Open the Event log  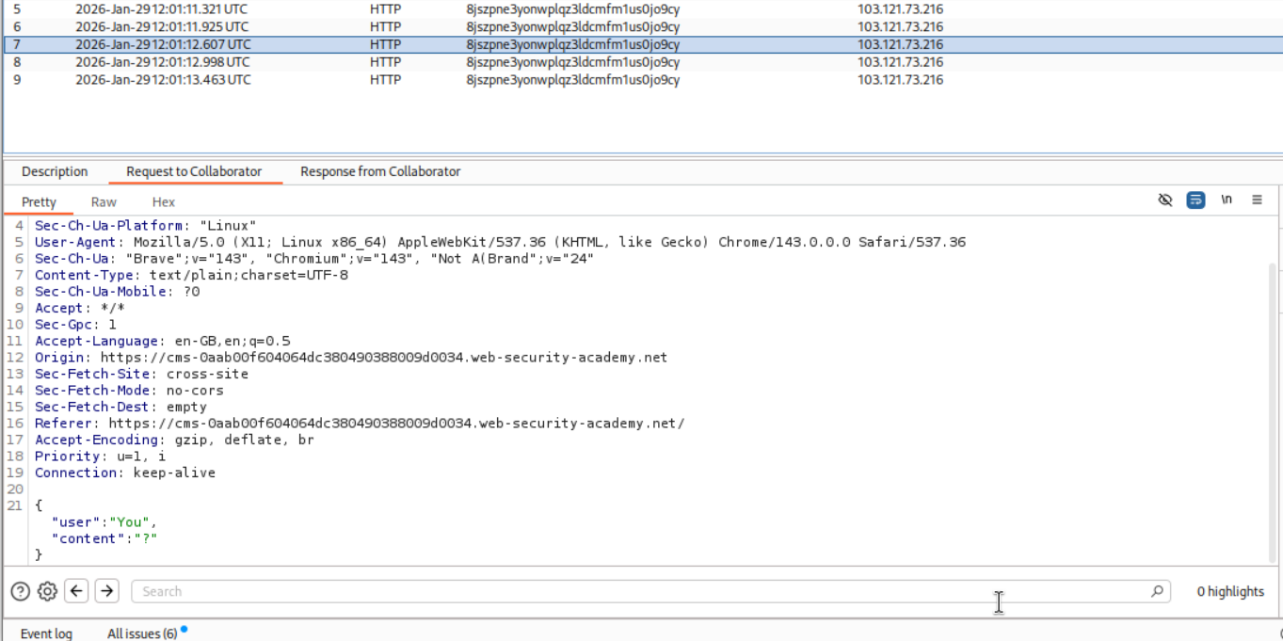46,633
